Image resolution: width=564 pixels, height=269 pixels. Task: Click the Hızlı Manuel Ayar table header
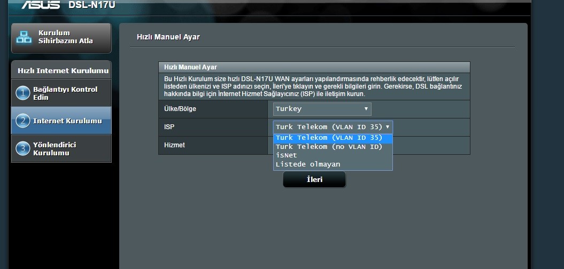tap(314, 67)
